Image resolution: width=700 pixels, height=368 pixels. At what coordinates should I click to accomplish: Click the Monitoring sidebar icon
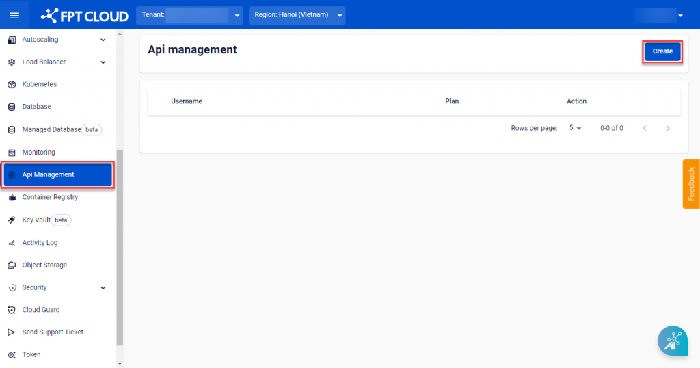coord(11,152)
